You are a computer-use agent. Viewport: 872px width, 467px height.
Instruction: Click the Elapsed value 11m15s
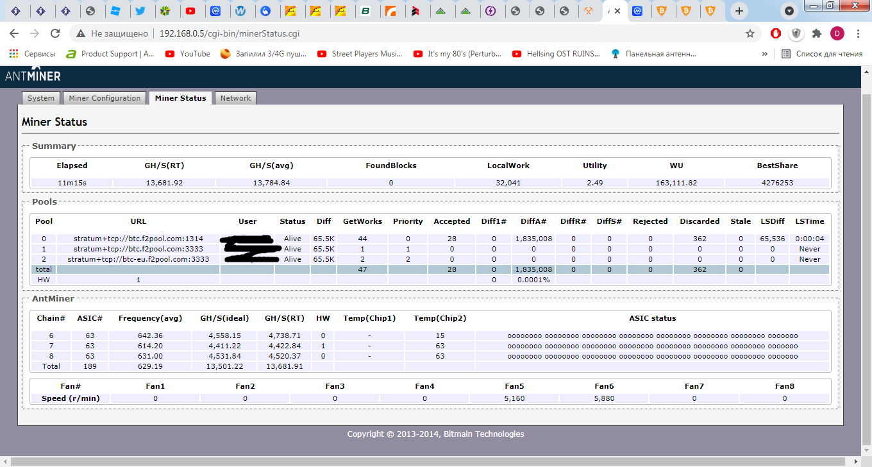pos(72,183)
